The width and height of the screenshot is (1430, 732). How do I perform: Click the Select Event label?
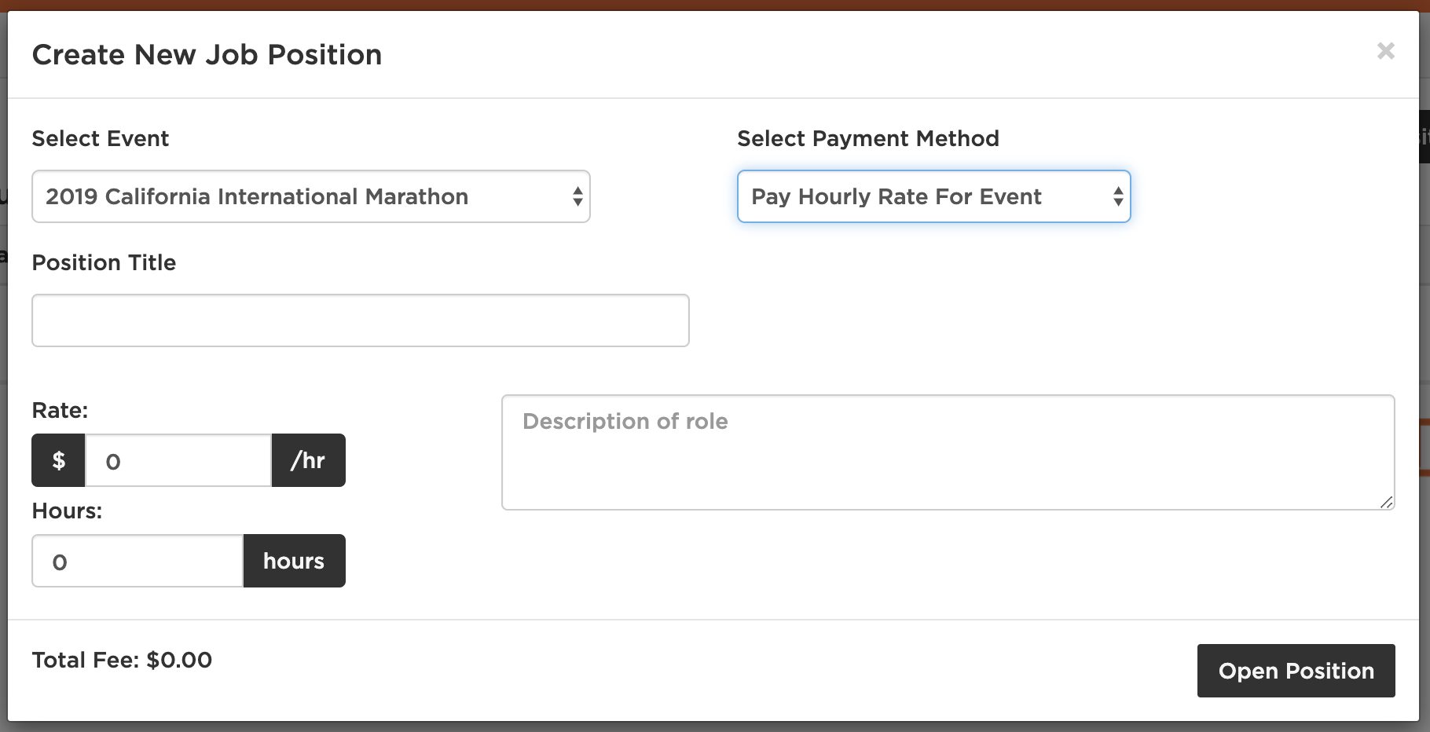pyautogui.click(x=100, y=138)
